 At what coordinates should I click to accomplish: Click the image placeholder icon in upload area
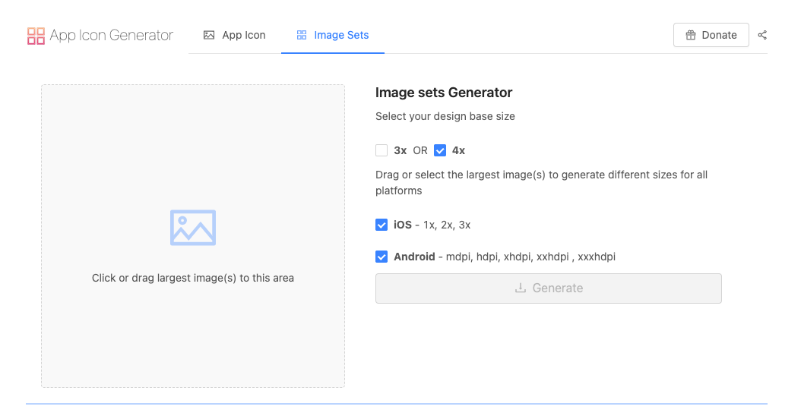click(193, 228)
